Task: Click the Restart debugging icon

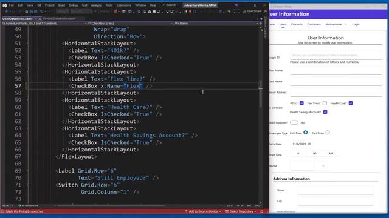Action: 194,12
